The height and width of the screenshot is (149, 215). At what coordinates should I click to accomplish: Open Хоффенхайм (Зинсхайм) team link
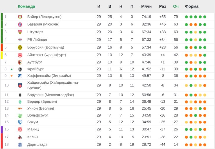click(49, 76)
